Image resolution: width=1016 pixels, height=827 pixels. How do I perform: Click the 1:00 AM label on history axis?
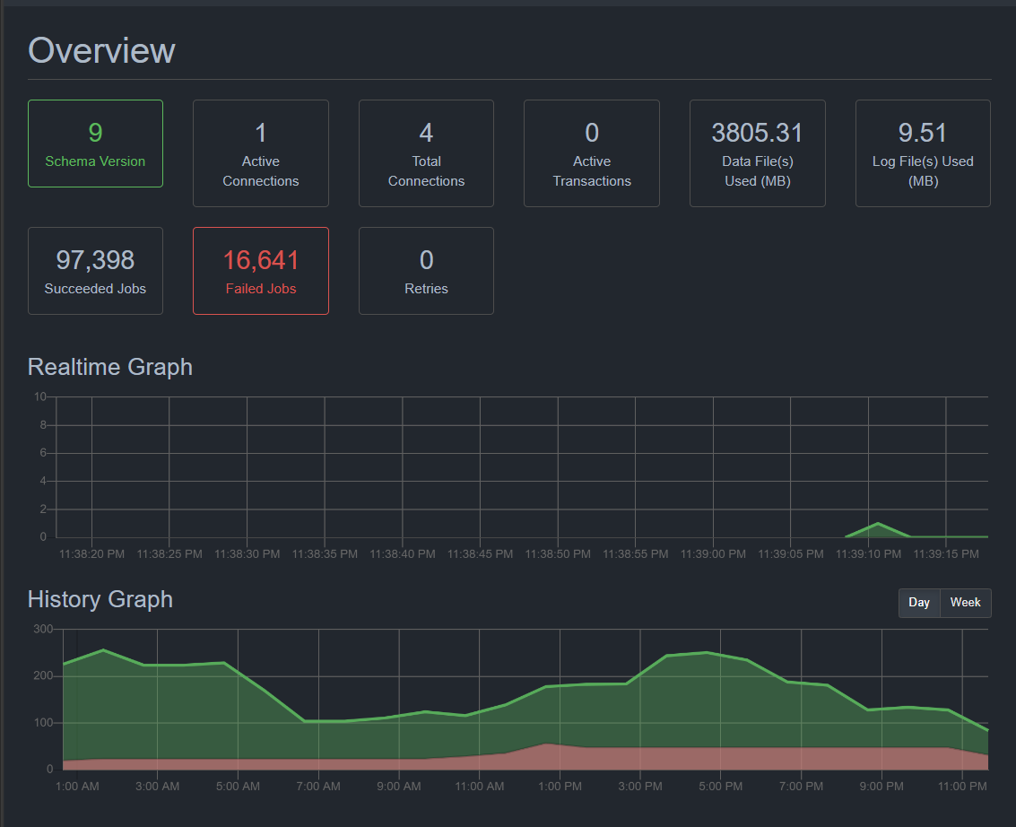[x=77, y=786]
